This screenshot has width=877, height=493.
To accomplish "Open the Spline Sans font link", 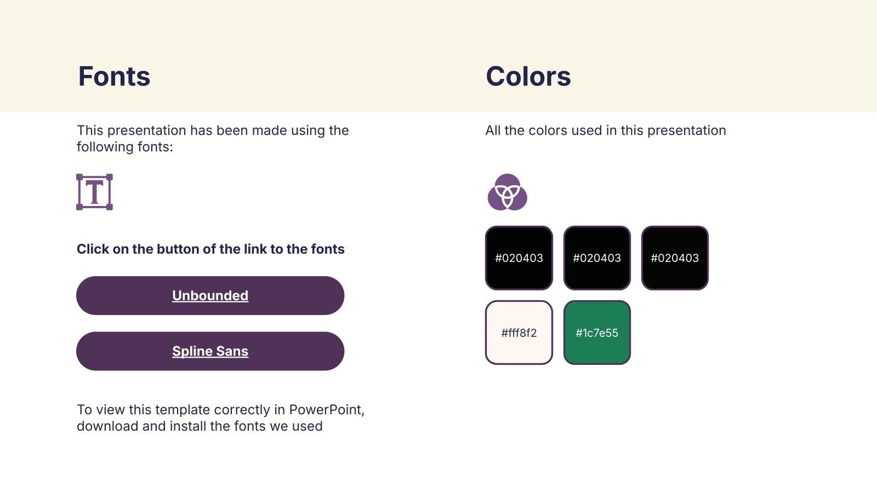I will pos(210,351).
